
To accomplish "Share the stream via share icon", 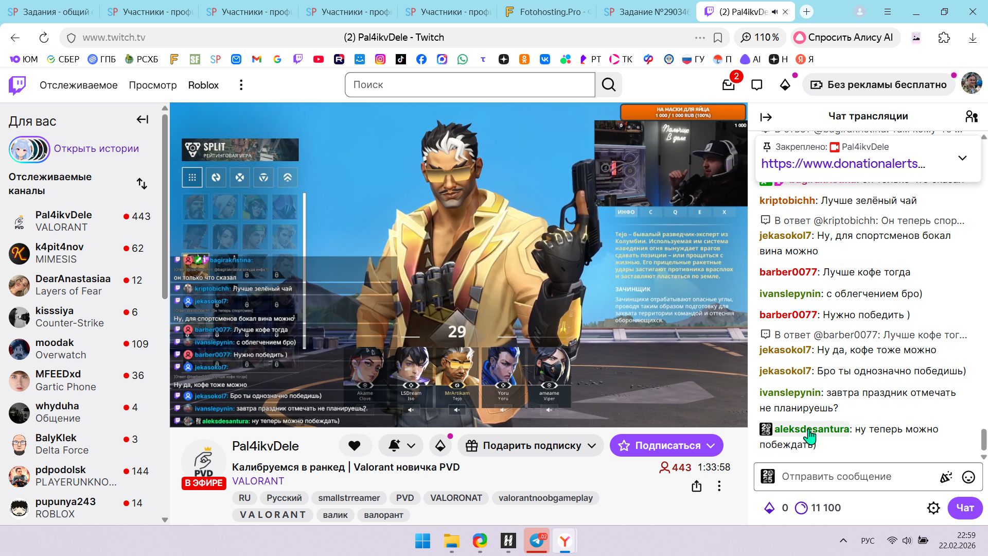I will 696,486.
